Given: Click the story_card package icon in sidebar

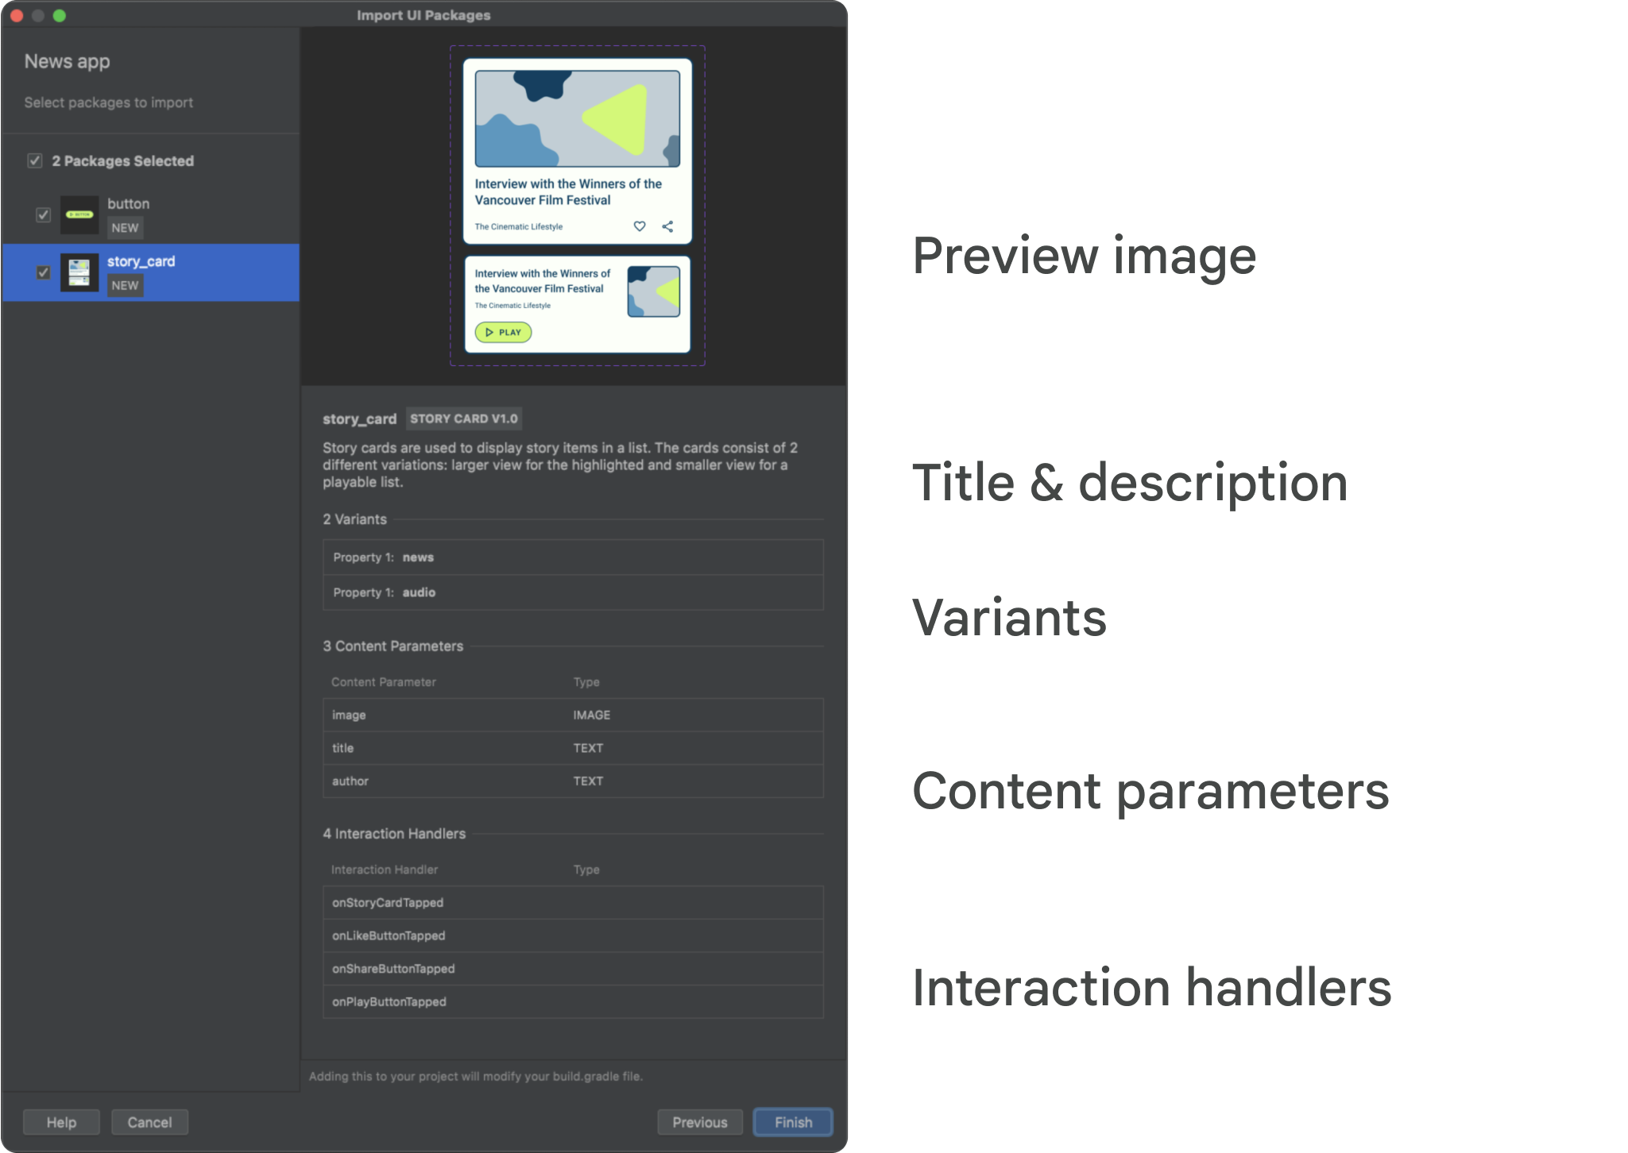Looking at the screenshot, I should [x=79, y=272].
